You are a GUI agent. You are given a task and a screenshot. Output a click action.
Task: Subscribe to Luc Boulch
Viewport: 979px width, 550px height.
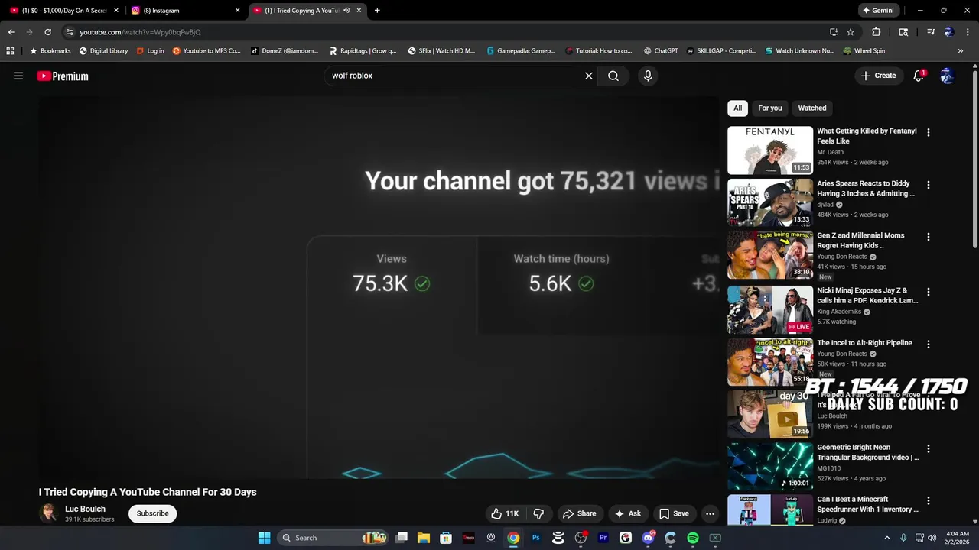pos(153,513)
